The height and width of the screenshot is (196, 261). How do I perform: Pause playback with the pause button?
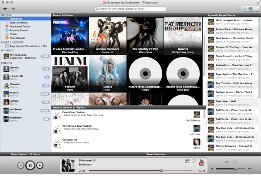pyautogui.click(x=30, y=165)
